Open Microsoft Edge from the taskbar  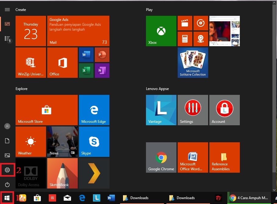[x=82, y=198]
